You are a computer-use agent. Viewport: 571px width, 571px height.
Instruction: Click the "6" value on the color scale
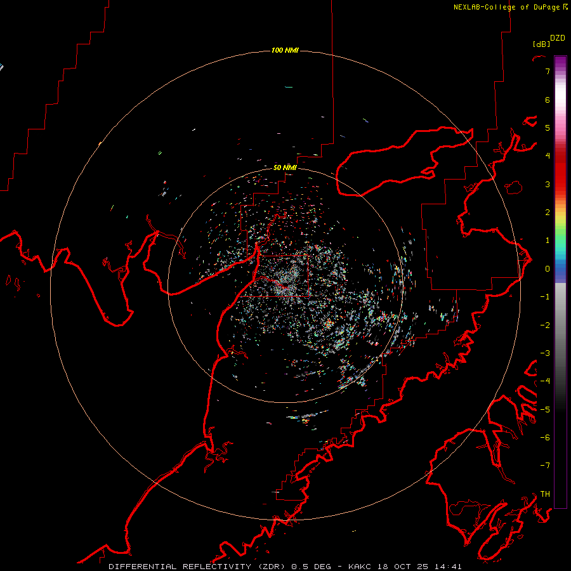coord(548,100)
